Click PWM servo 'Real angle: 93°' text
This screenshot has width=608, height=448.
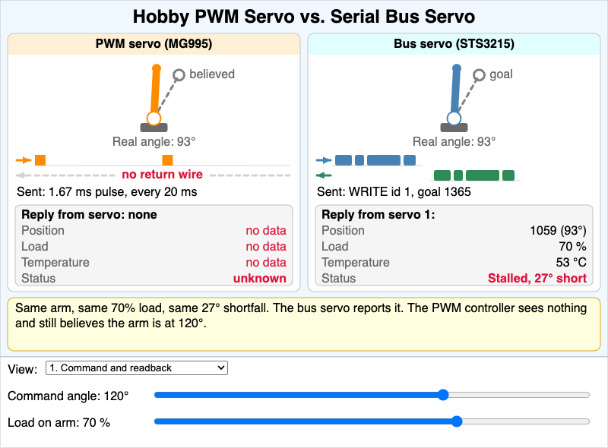pyautogui.click(x=154, y=142)
